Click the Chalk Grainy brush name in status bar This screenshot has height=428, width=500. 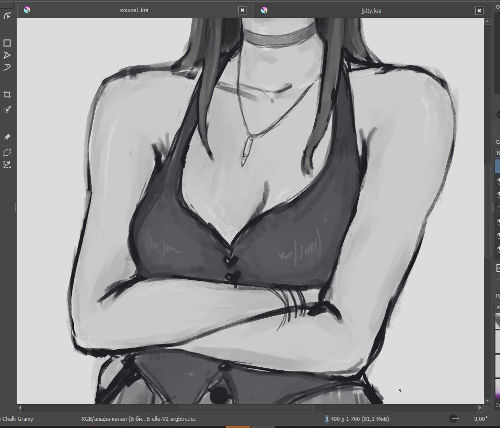(x=18, y=419)
